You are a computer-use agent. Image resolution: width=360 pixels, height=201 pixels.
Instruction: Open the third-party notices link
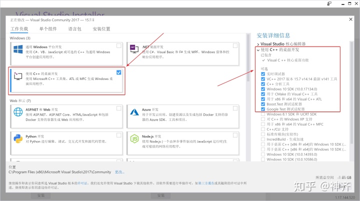point(206,183)
